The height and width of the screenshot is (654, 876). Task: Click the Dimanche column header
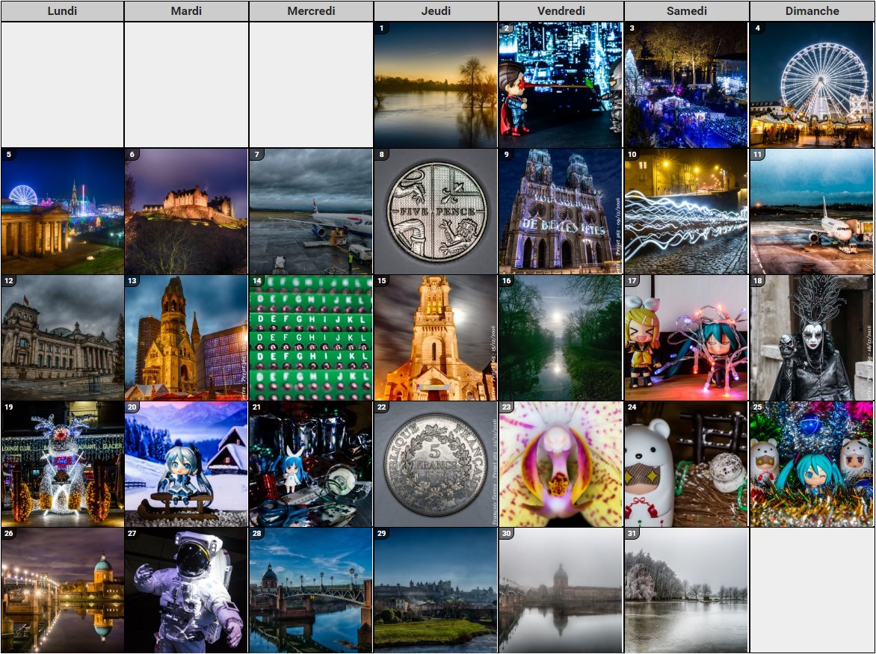point(812,11)
